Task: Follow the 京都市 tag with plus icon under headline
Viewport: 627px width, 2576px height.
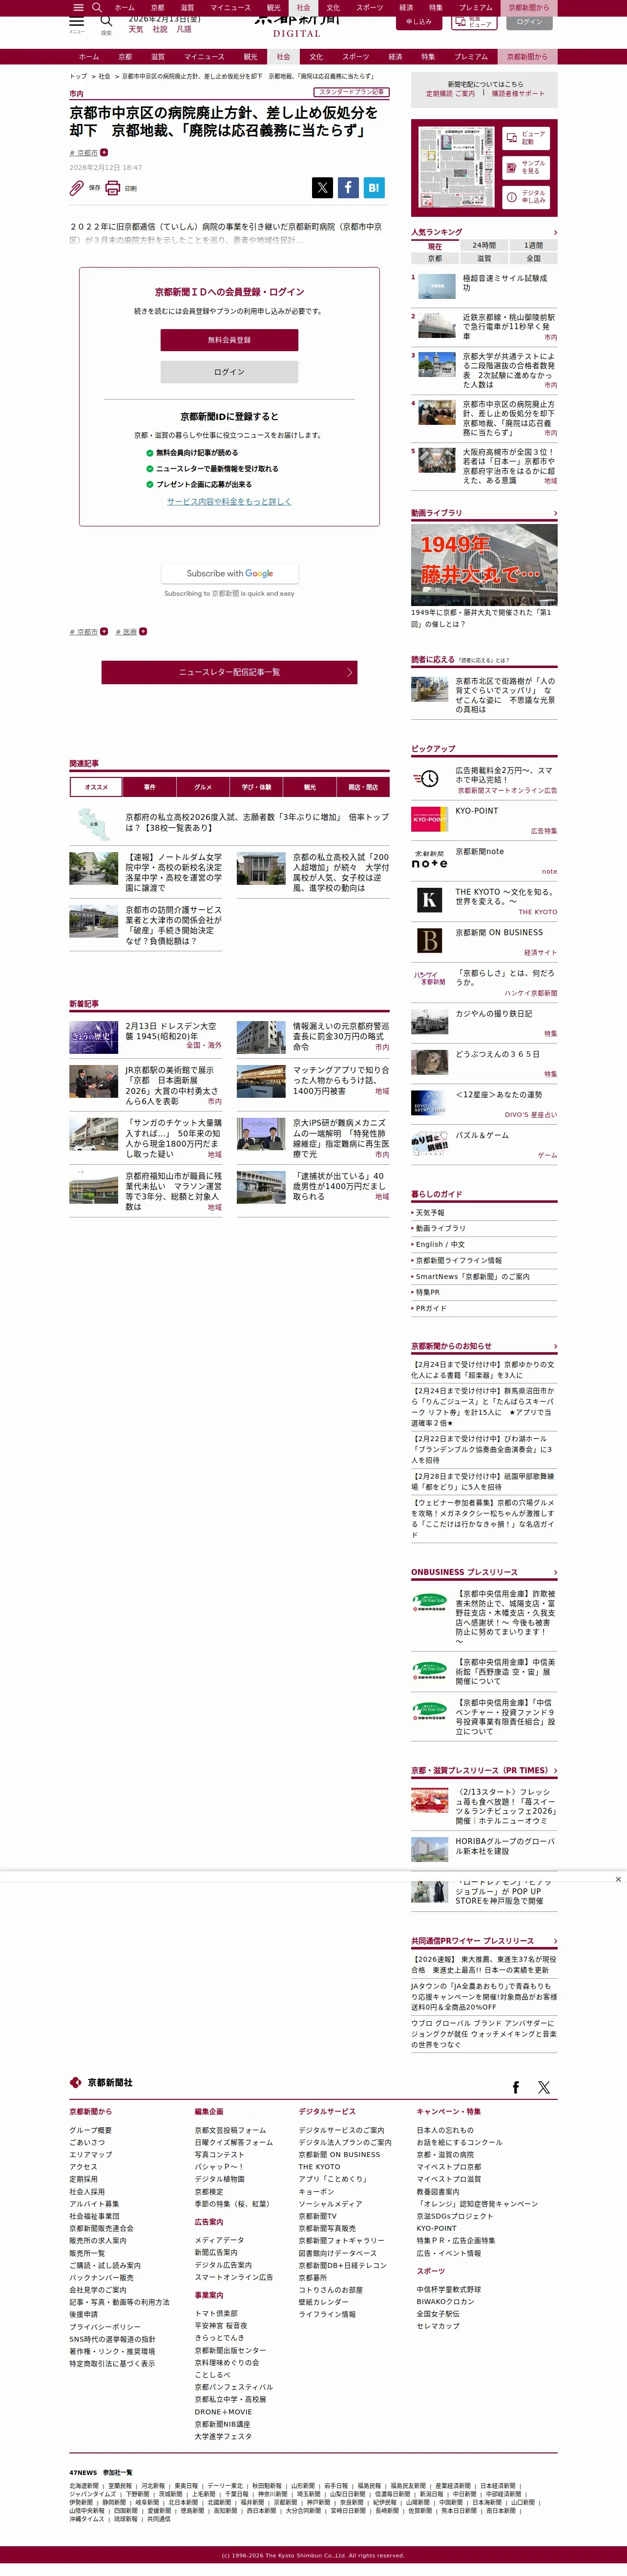Action: point(104,152)
